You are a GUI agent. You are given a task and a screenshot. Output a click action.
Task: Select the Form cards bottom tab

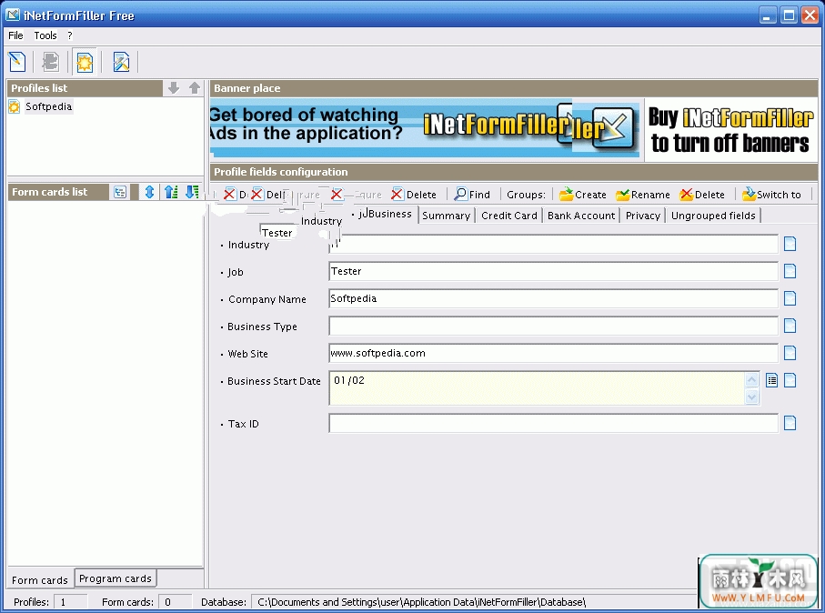point(40,580)
